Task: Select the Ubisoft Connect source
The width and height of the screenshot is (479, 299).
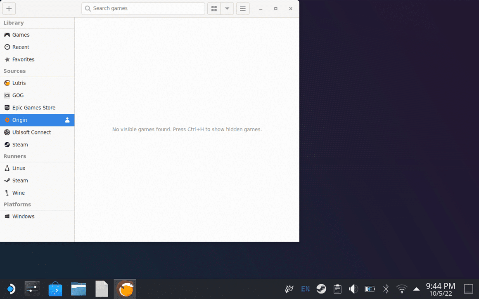Action: click(x=31, y=132)
